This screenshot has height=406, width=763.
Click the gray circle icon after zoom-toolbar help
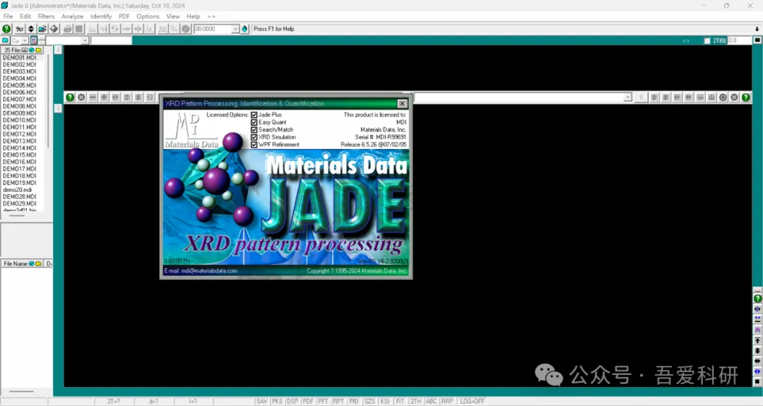(81, 97)
